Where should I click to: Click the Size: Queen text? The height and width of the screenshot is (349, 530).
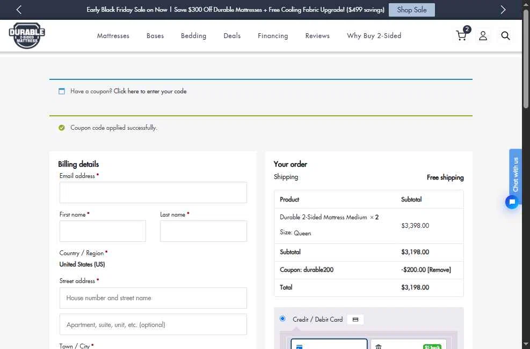click(x=295, y=233)
